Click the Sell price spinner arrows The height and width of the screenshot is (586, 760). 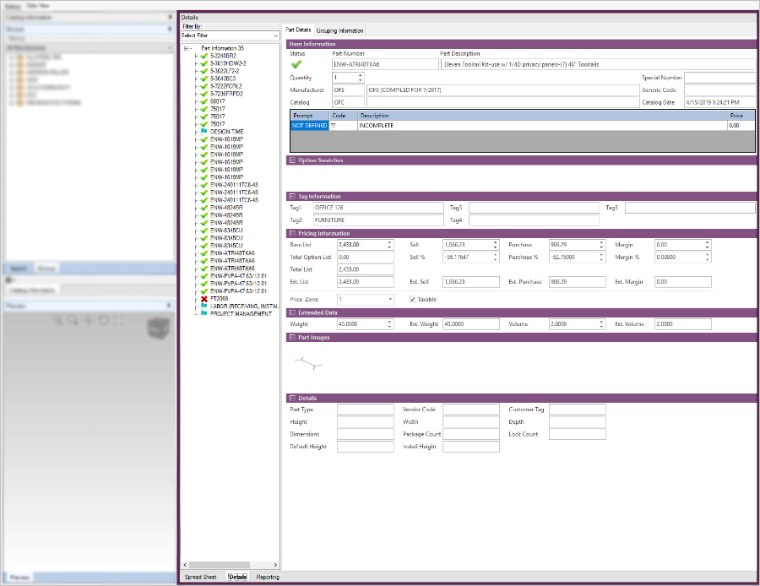click(x=496, y=245)
